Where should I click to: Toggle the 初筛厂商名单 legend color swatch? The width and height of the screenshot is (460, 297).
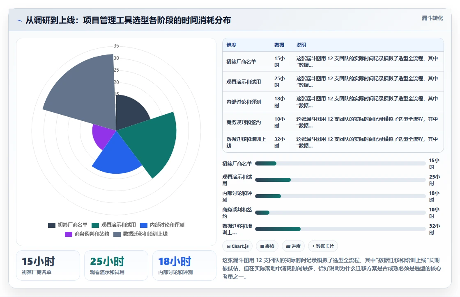click(x=52, y=225)
